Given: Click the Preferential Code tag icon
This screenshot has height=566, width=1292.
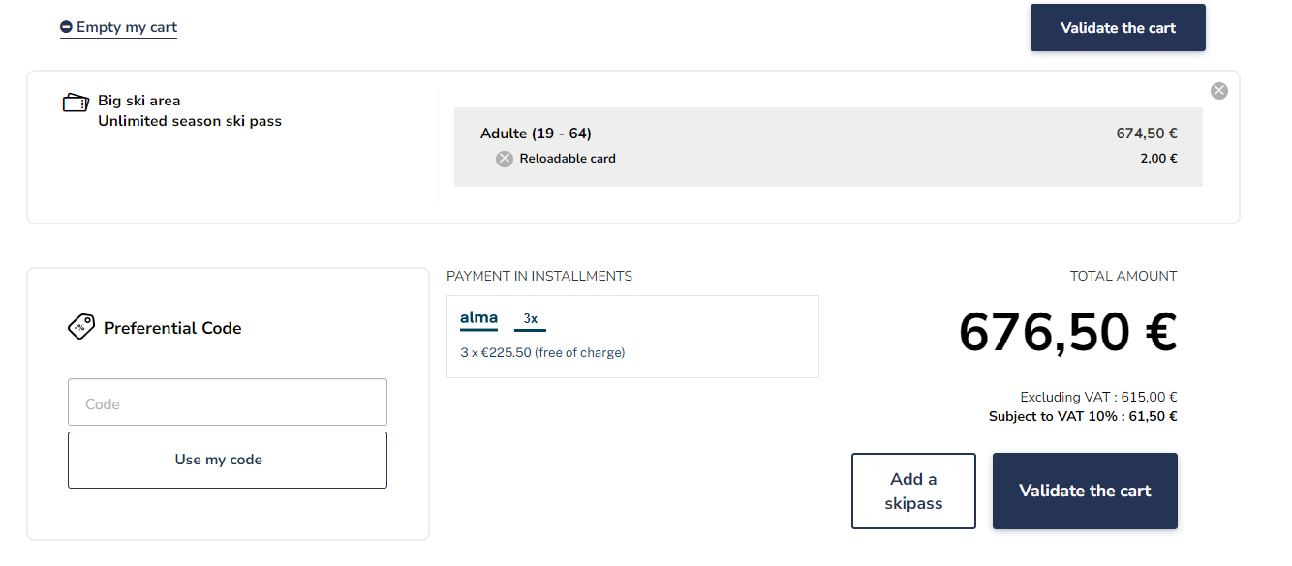Looking at the screenshot, I should (x=80, y=327).
